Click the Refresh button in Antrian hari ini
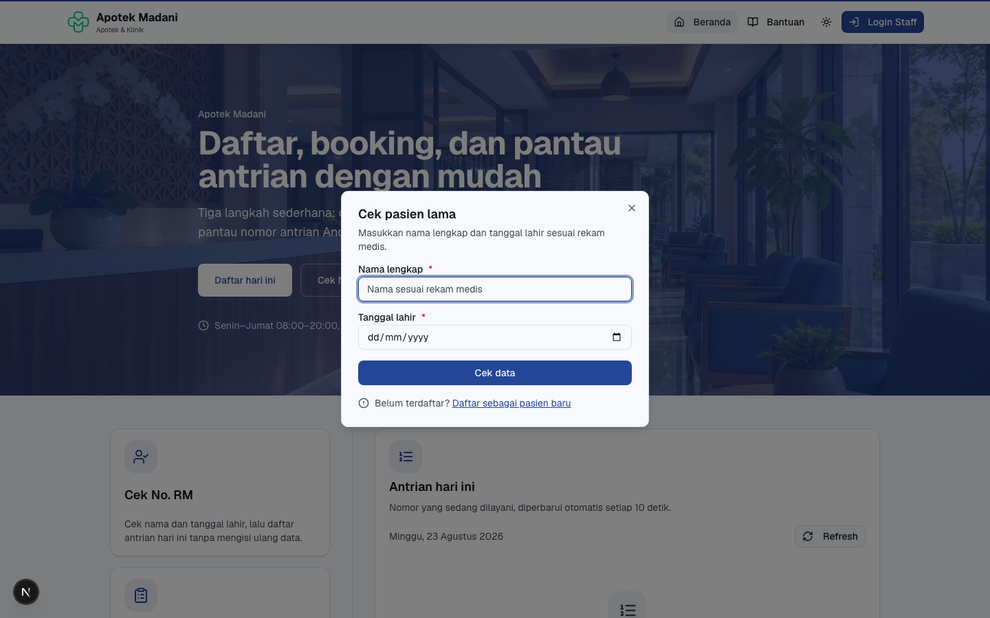This screenshot has height=618, width=990. point(830,536)
